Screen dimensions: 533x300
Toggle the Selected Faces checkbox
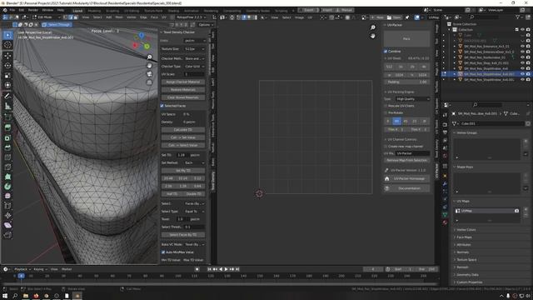(x=162, y=106)
